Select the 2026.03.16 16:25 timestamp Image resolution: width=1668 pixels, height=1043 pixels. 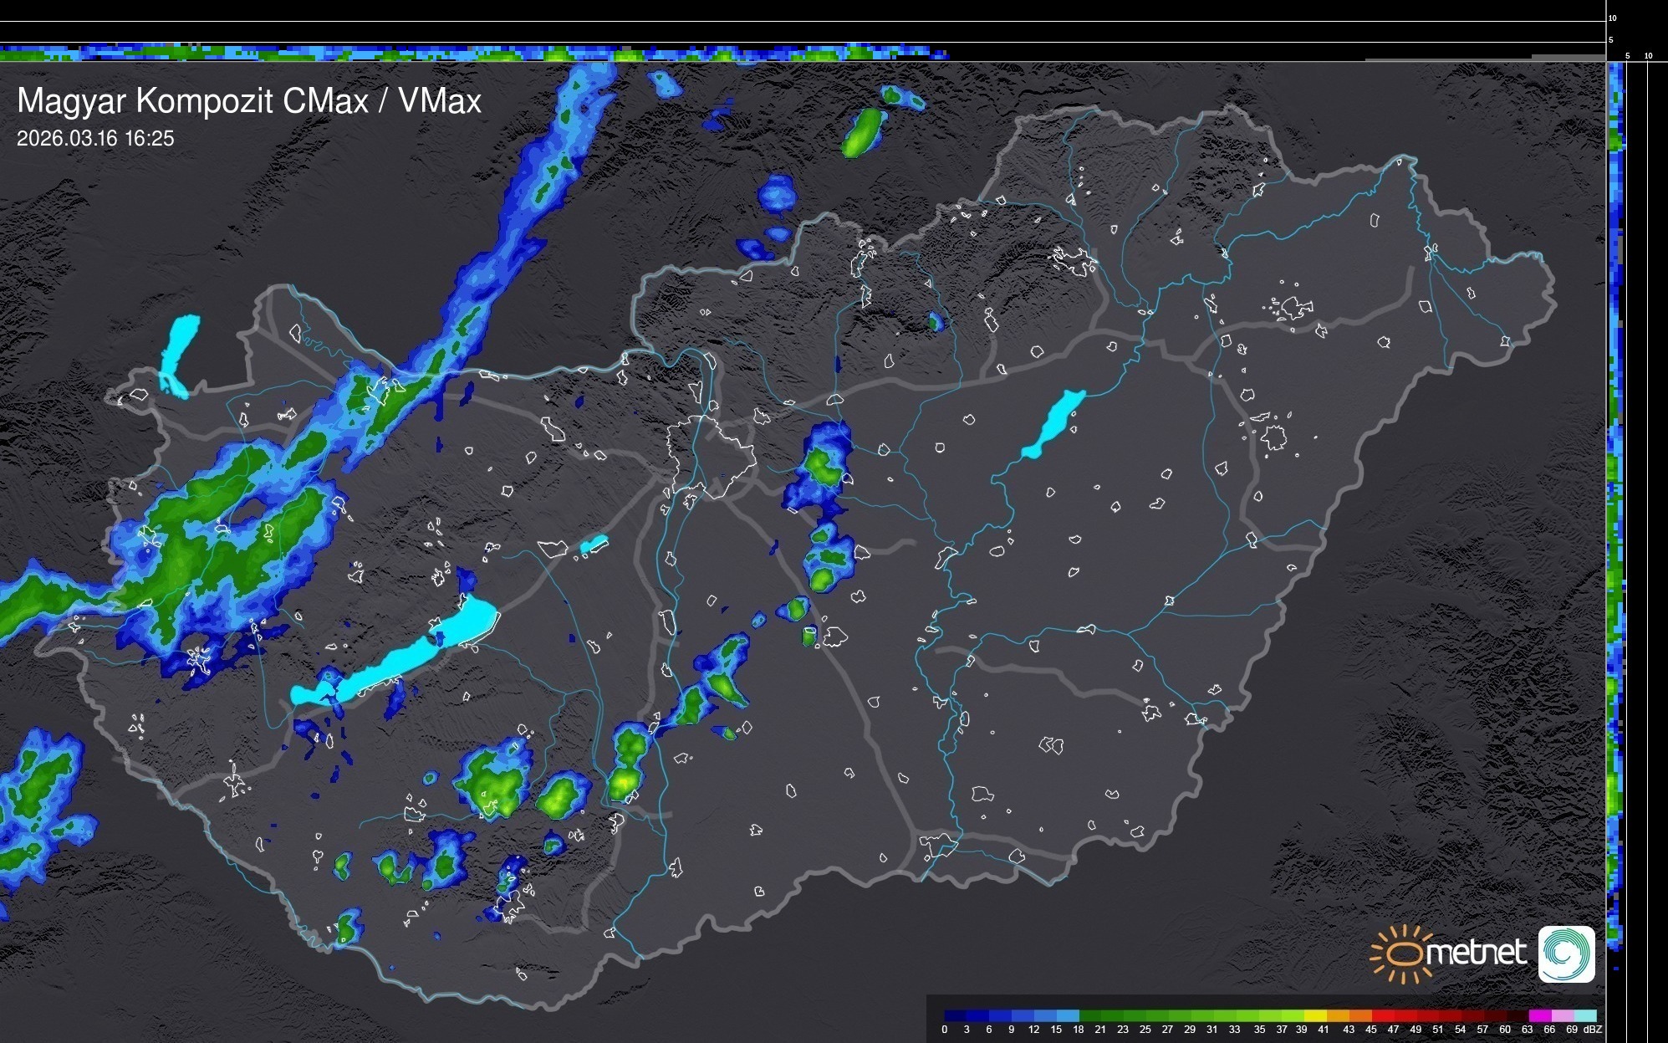pos(95,139)
